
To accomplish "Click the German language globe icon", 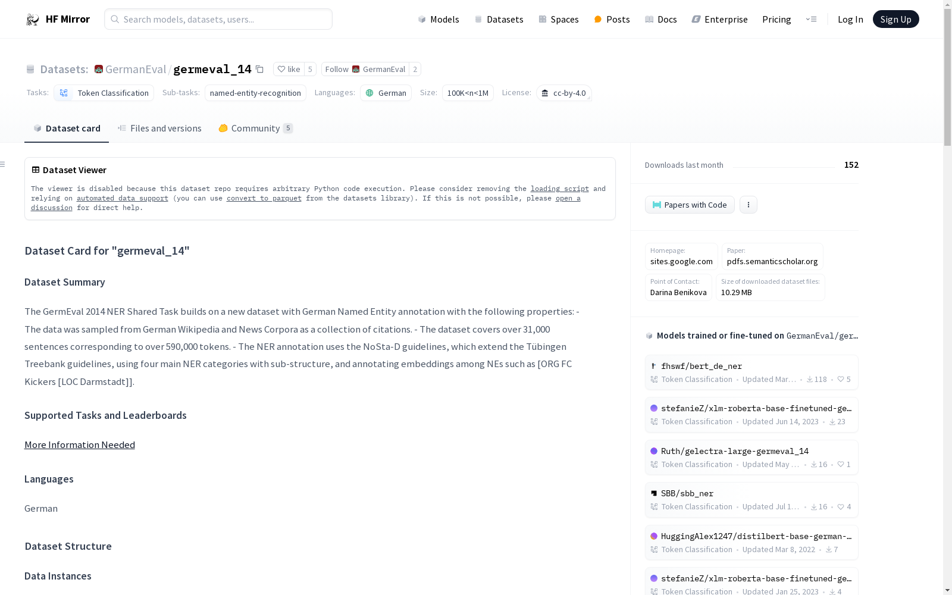I will coord(369,93).
